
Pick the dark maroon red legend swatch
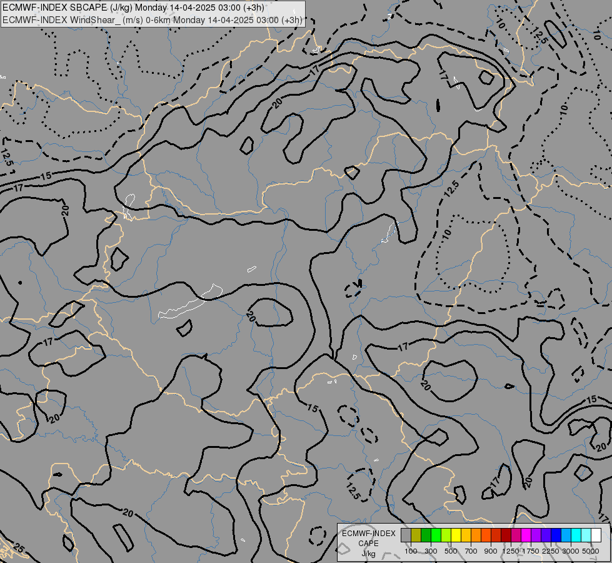point(506,535)
